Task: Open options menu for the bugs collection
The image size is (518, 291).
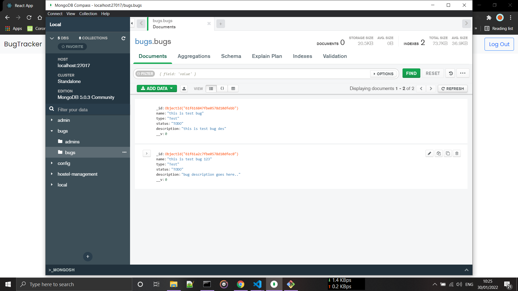Action: tap(124, 152)
